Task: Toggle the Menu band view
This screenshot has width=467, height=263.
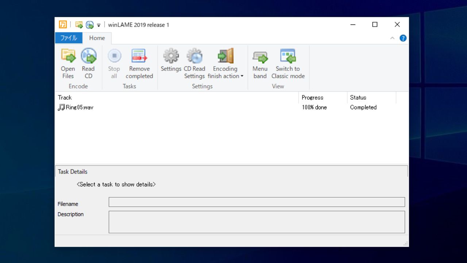Action: click(260, 64)
